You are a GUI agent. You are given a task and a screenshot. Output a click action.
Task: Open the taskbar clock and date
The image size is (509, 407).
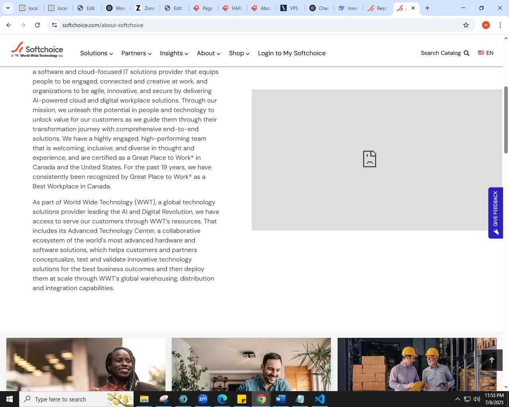tap(494, 399)
